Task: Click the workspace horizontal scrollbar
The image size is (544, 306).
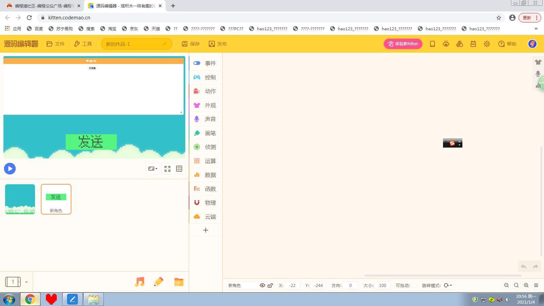Action: click(x=443, y=275)
